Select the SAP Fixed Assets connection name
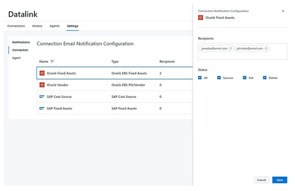The width and height of the screenshot is (295, 191). (59, 108)
